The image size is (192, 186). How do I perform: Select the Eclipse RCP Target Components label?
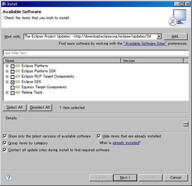click(x=48, y=76)
